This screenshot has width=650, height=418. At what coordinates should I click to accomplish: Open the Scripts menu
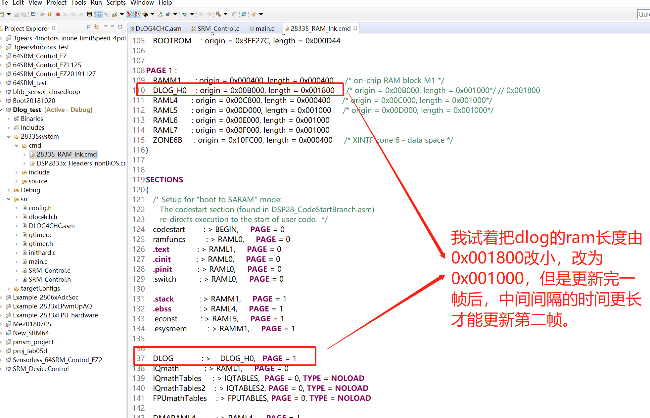coord(116,3)
